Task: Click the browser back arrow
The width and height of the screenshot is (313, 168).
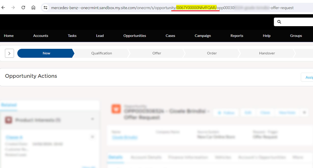Action: point(3,8)
